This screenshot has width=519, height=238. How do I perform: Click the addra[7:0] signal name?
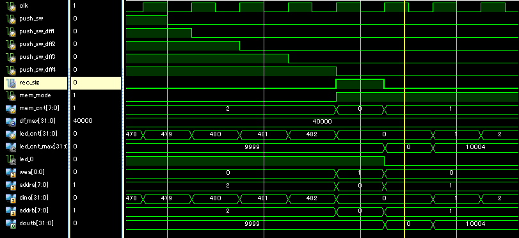[34, 185]
